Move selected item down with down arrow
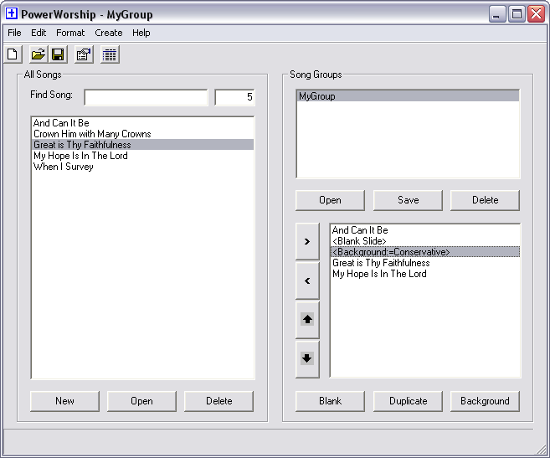Image resolution: width=550 pixels, height=458 pixels. pyautogui.click(x=307, y=358)
